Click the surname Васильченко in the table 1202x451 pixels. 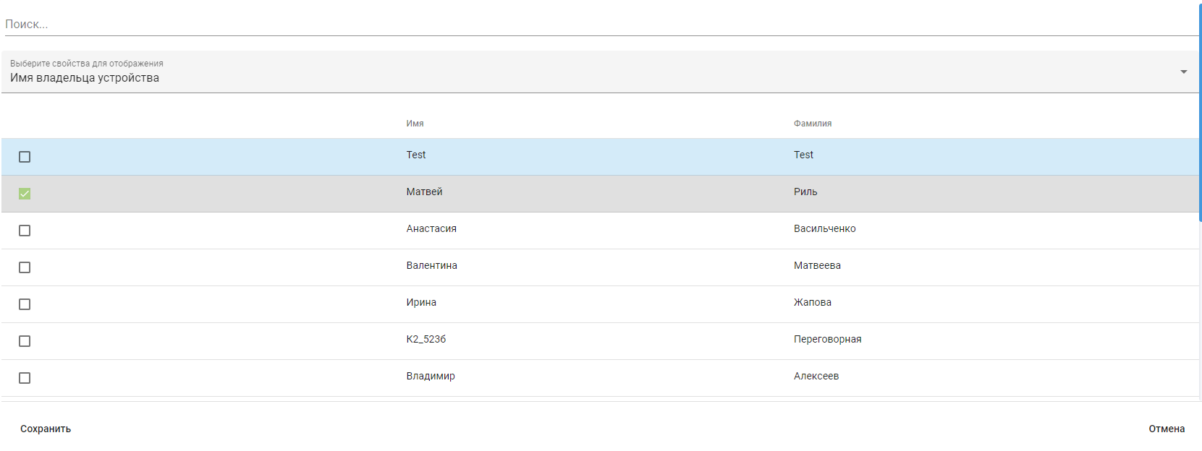tap(824, 228)
